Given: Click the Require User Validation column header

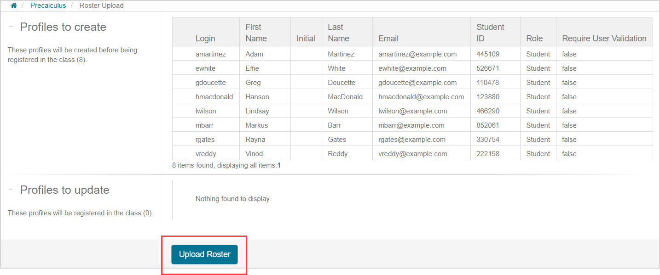Looking at the screenshot, I should point(604,39).
